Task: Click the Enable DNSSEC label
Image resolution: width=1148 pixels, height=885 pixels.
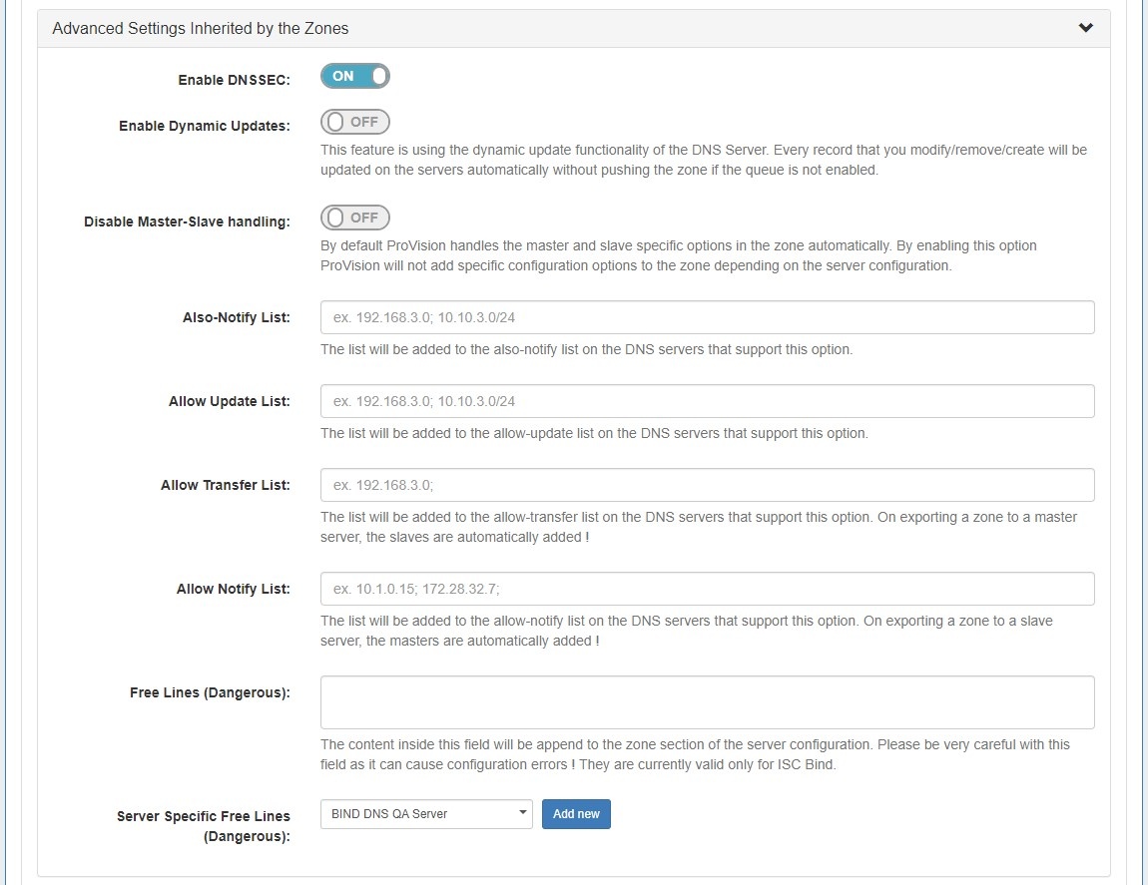Action: [x=235, y=80]
